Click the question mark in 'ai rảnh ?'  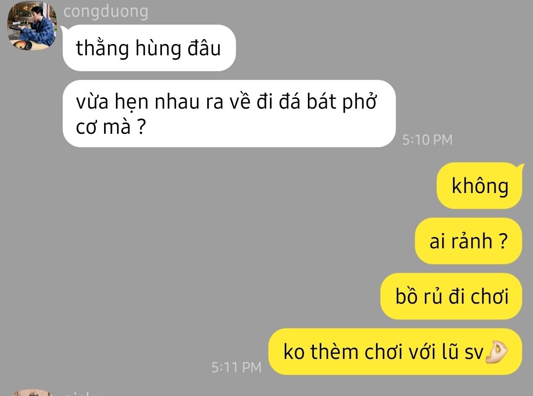tap(504, 241)
